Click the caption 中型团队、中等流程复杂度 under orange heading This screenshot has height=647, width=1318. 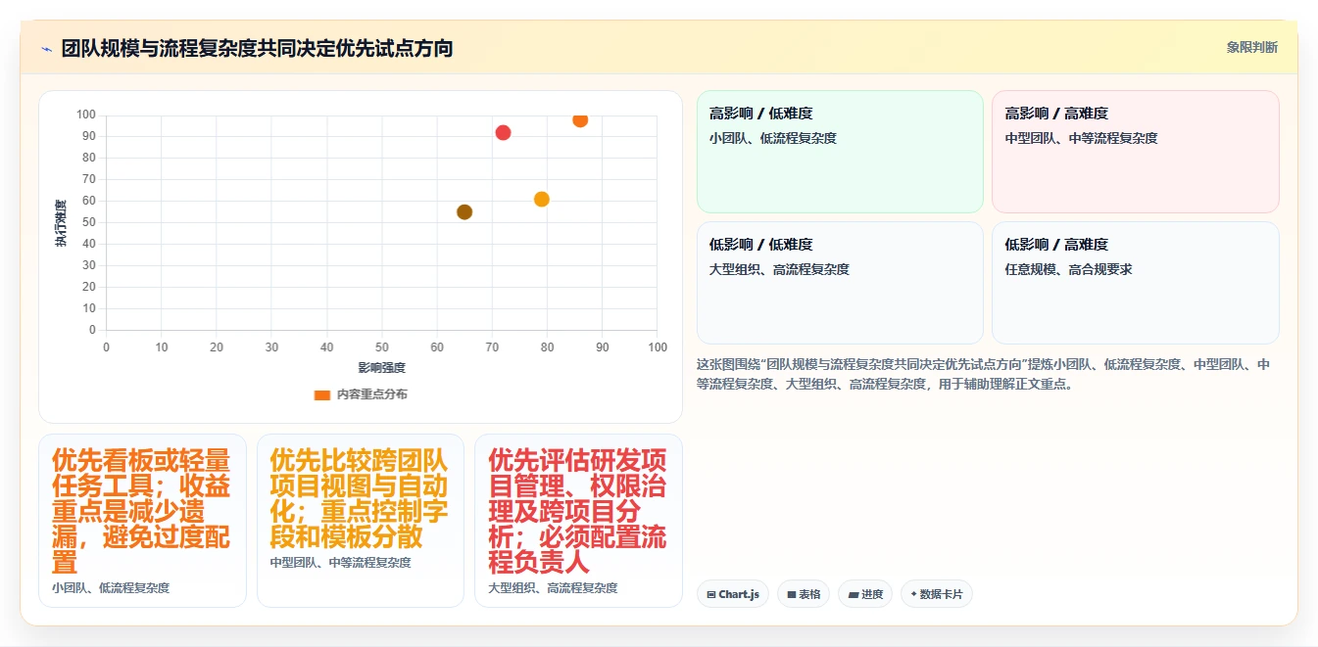pos(340,563)
